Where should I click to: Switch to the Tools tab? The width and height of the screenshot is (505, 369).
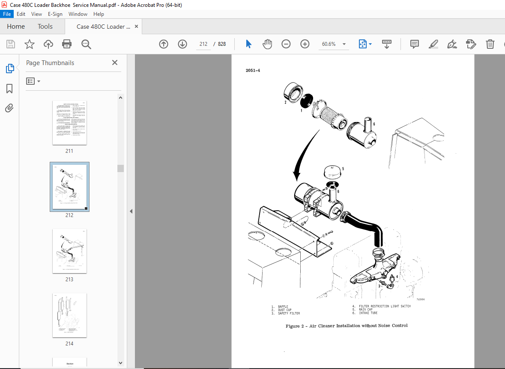pyautogui.click(x=45, y=27)
